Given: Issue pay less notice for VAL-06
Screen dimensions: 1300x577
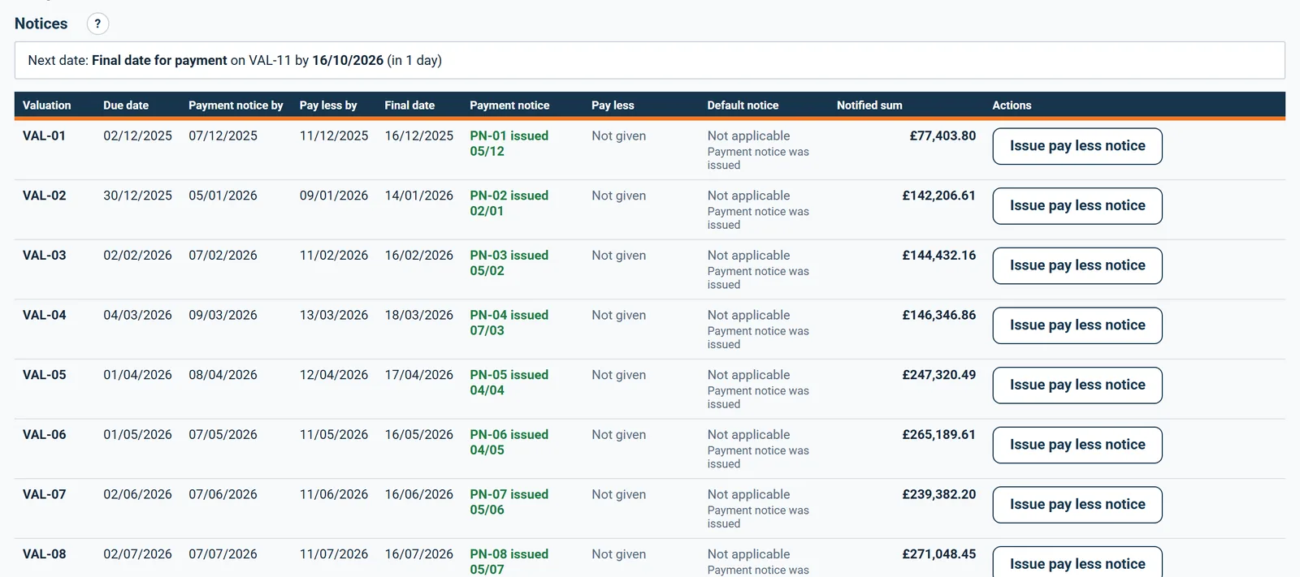Looking at the screenshot, I should point(1077,445).
